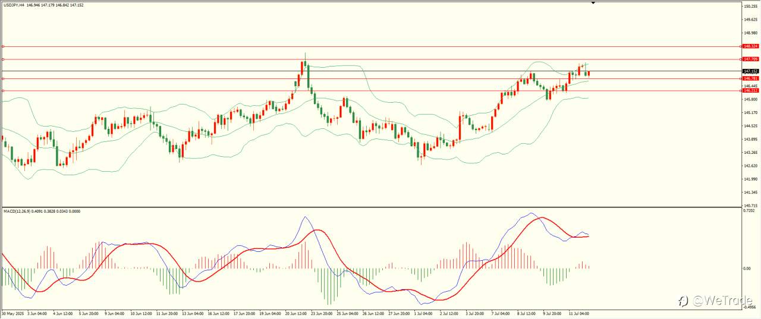
Task: Click the MACD(12,26,9) indicator label
Action: [x=17, y=211]
